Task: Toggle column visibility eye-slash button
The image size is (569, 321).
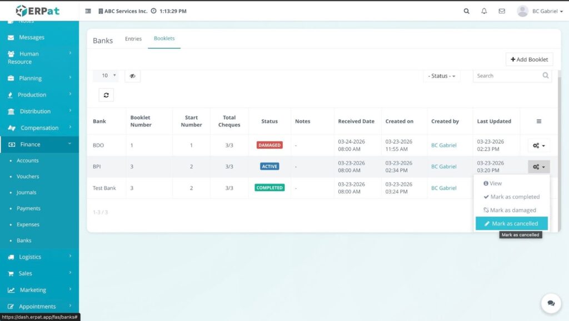Action: [132, 76]
